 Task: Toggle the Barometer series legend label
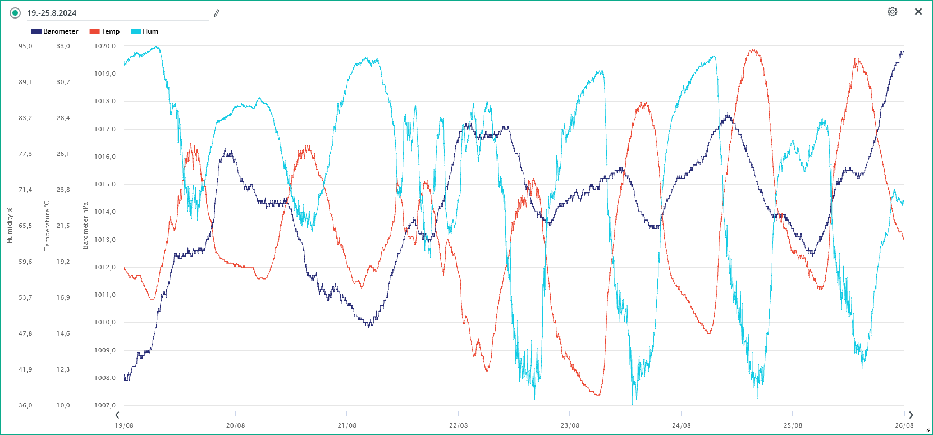click(61, 31)
